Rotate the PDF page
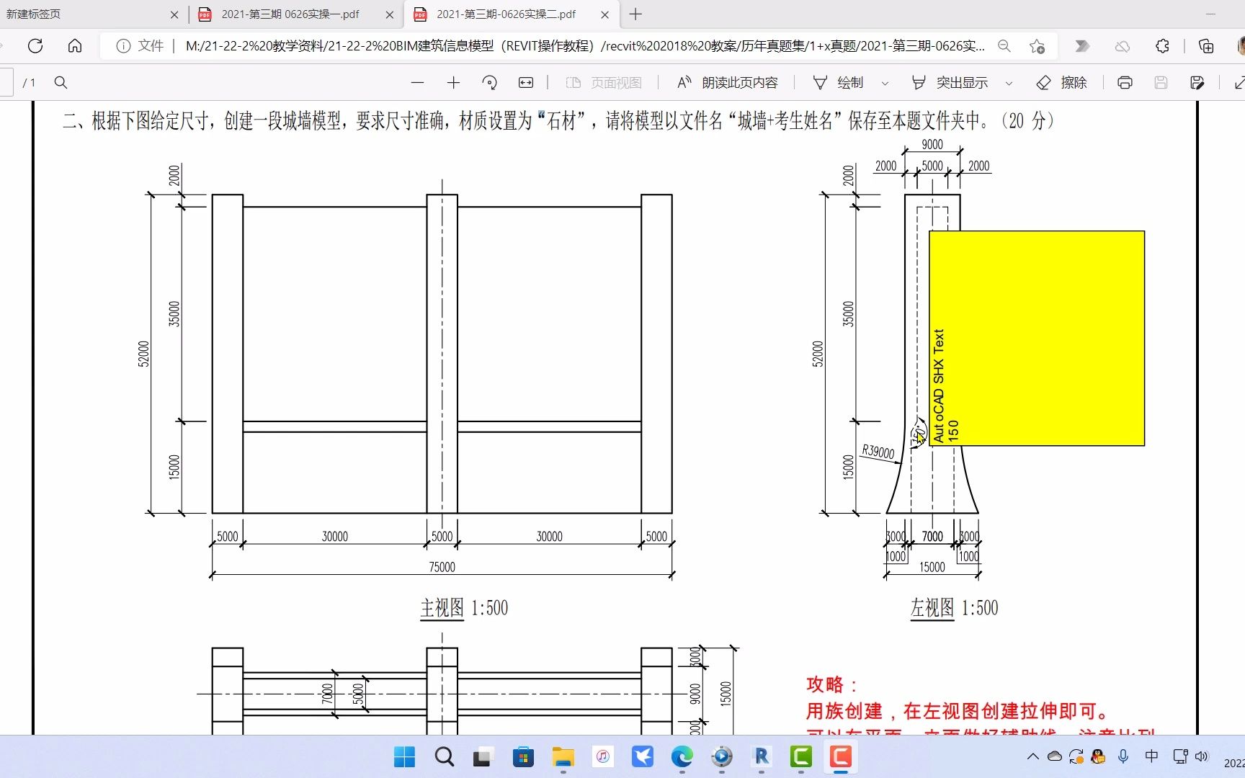Viewport: 1245px width, 778px height. (490, 82)
